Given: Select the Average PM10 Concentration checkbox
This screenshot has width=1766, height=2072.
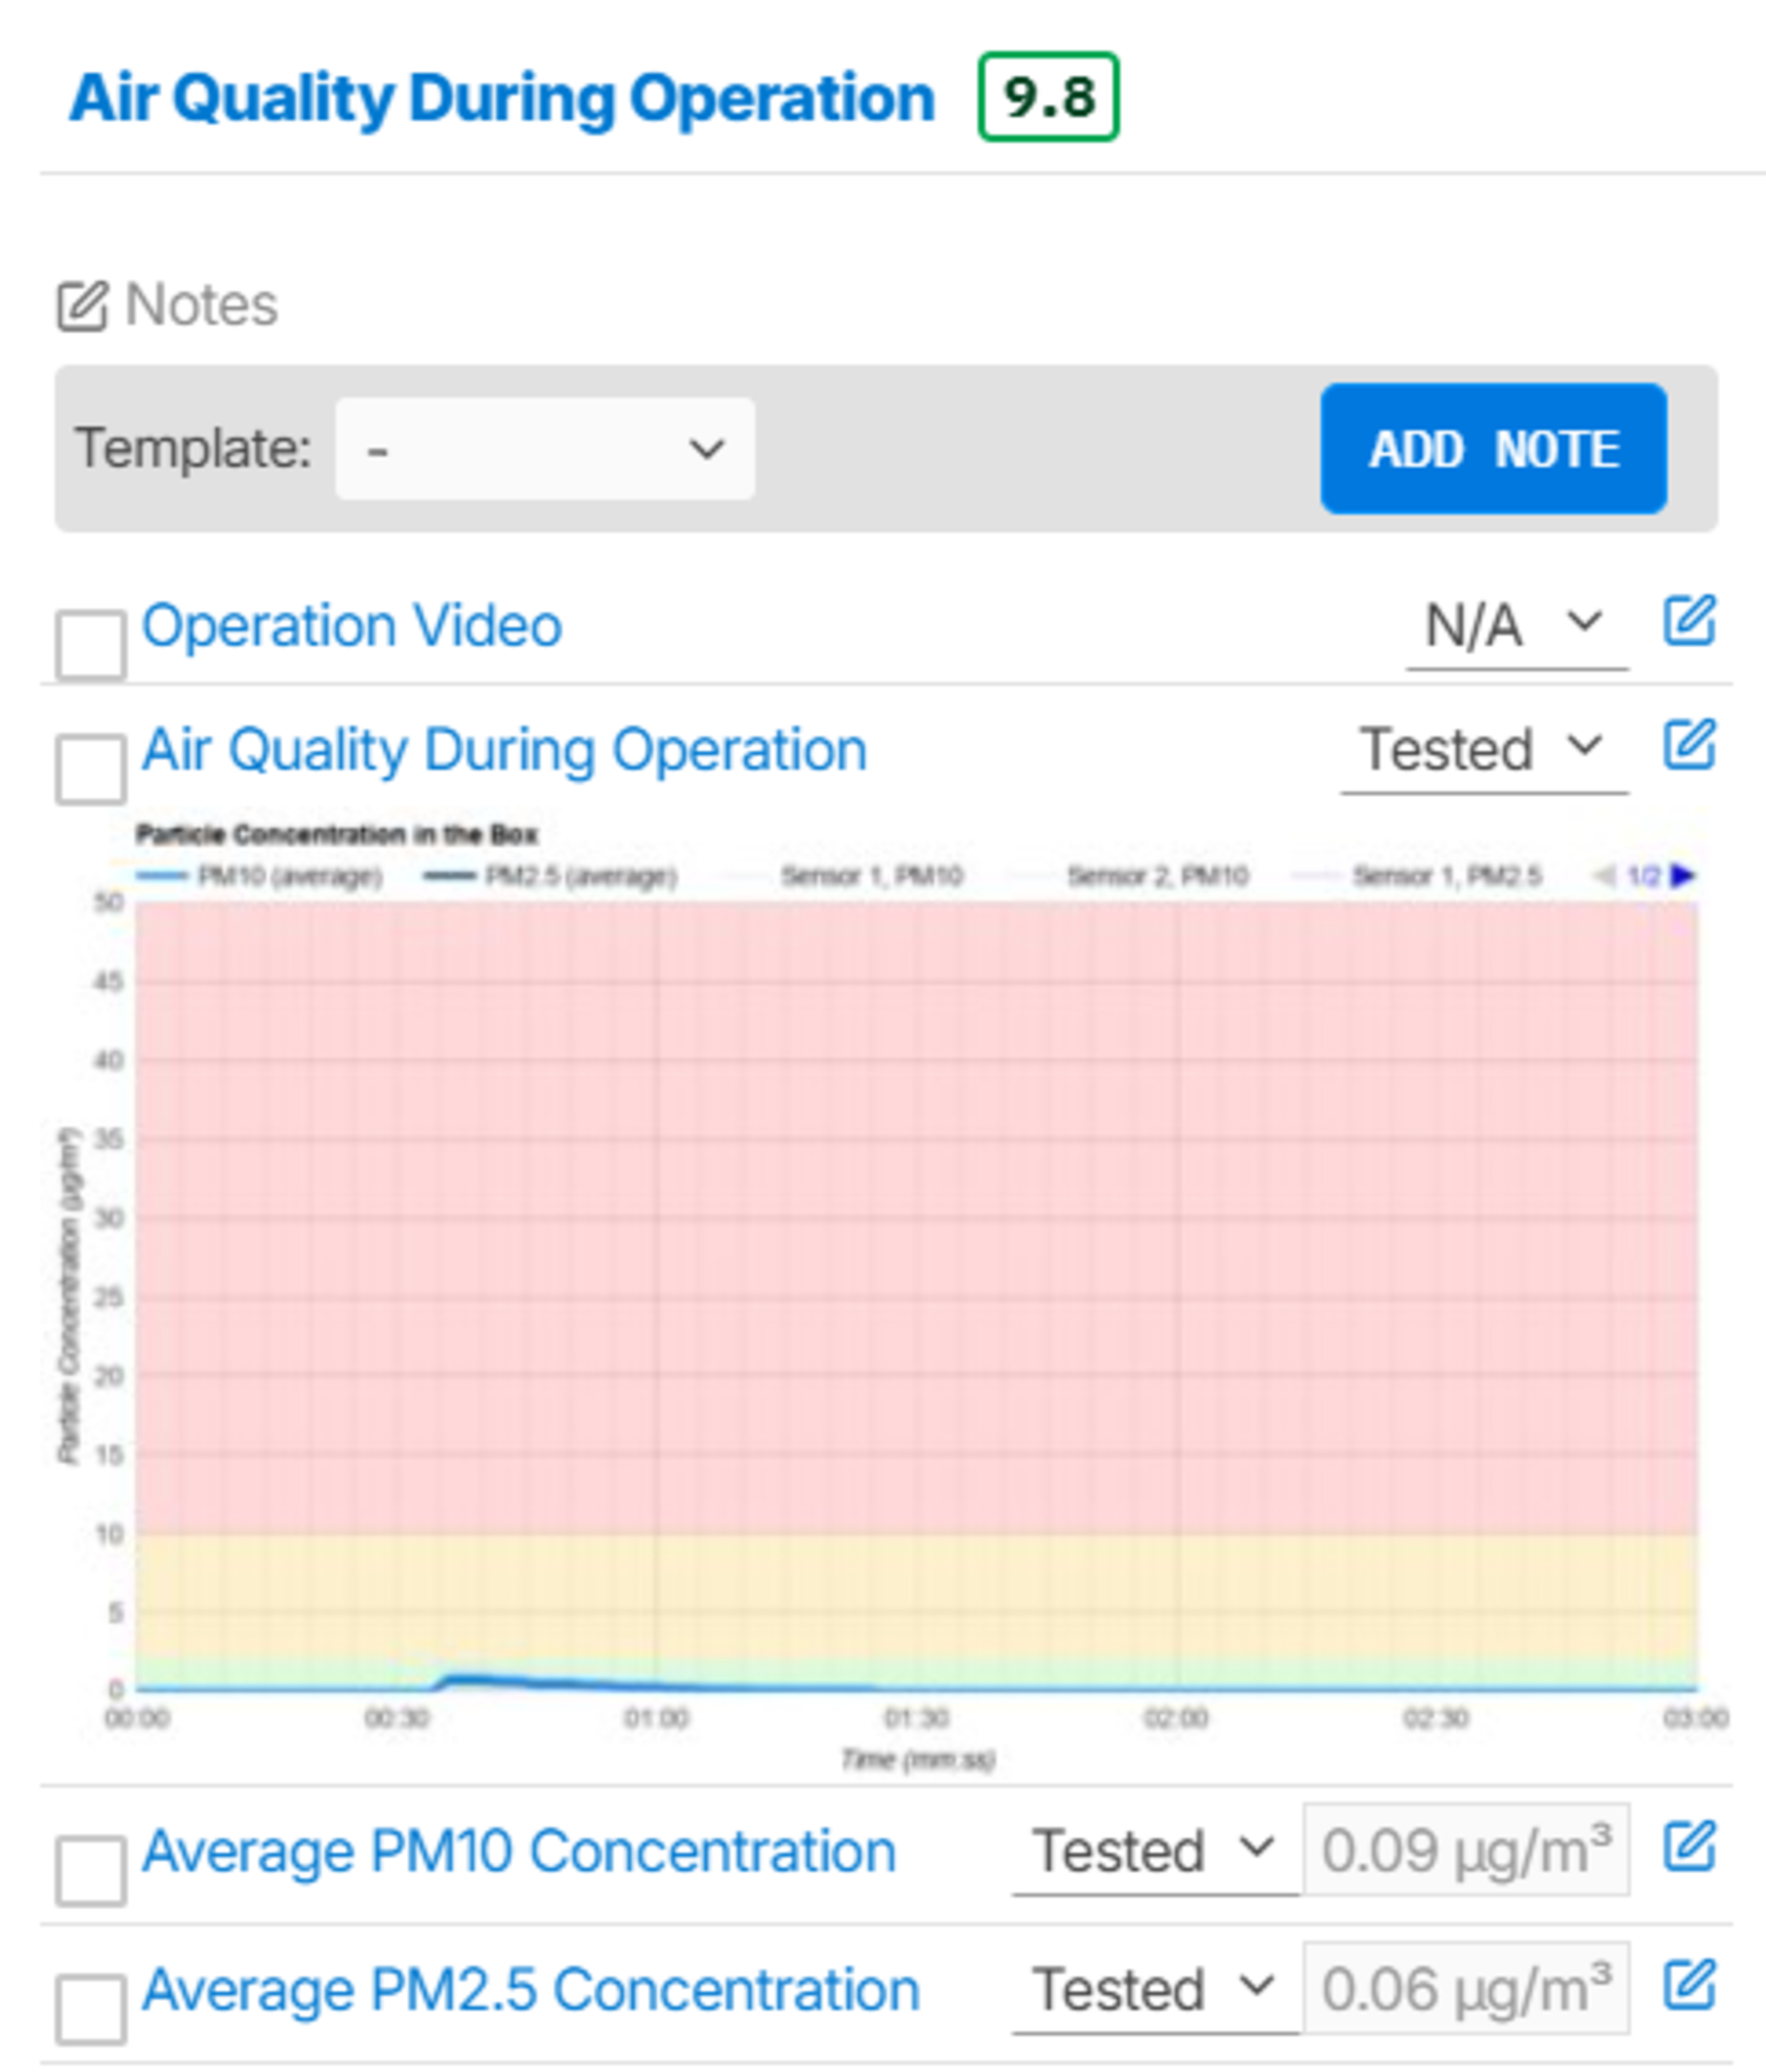Looking at the screenshot, I should click(x=91, y=1870).
